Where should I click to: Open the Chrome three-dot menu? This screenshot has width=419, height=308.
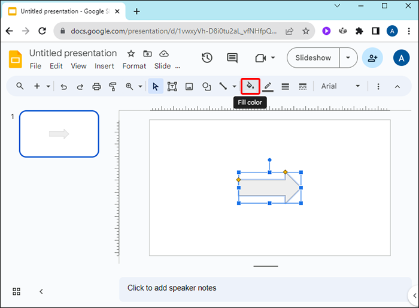409,31
